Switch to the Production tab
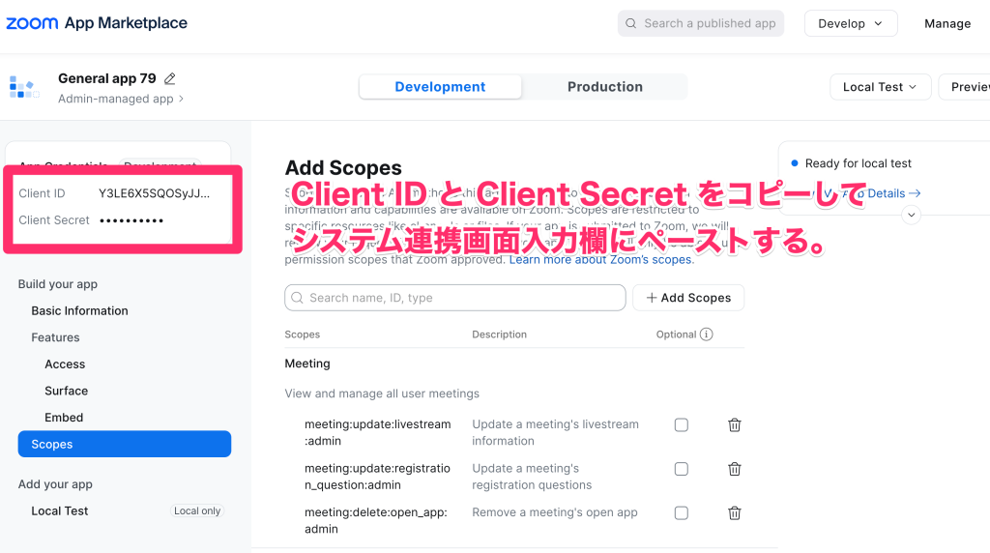Image resolution: width=990 pixels, height=553 pixels. (604, 87)
